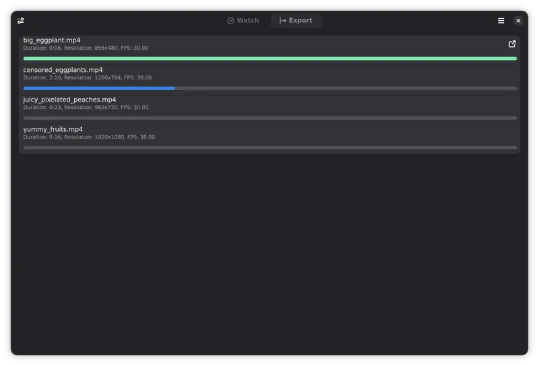Open the preferences icon in the header's left corner

[x=21, y=21]
